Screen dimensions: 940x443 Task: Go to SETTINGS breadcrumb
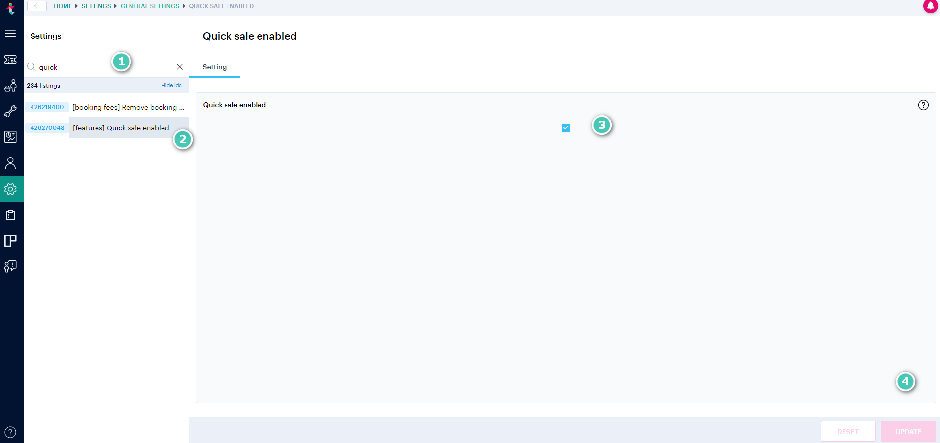(97, 6)
